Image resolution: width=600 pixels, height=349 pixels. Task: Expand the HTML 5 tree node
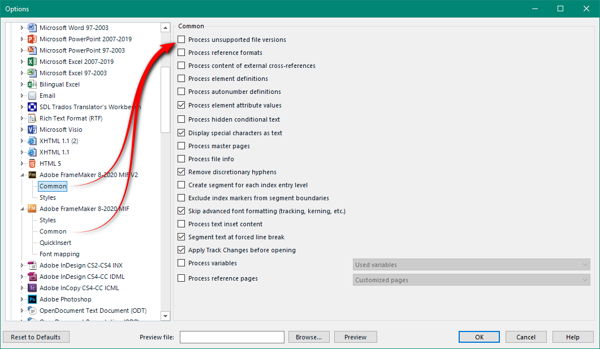pos(22,163)
